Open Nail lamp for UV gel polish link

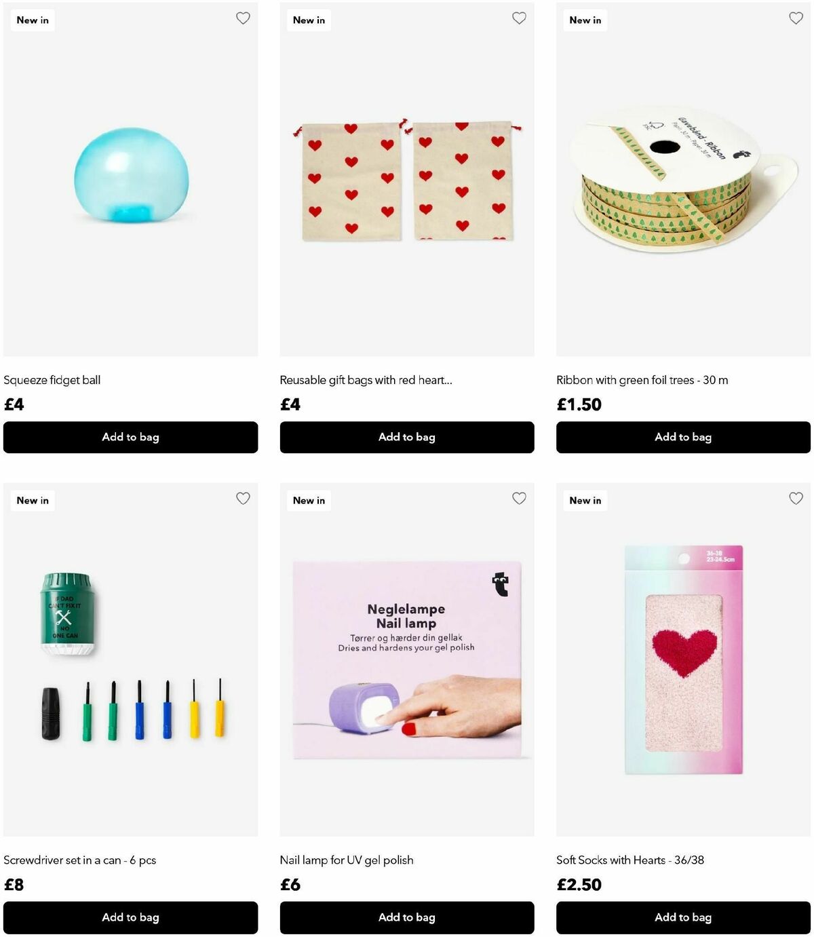coord(347,860)
